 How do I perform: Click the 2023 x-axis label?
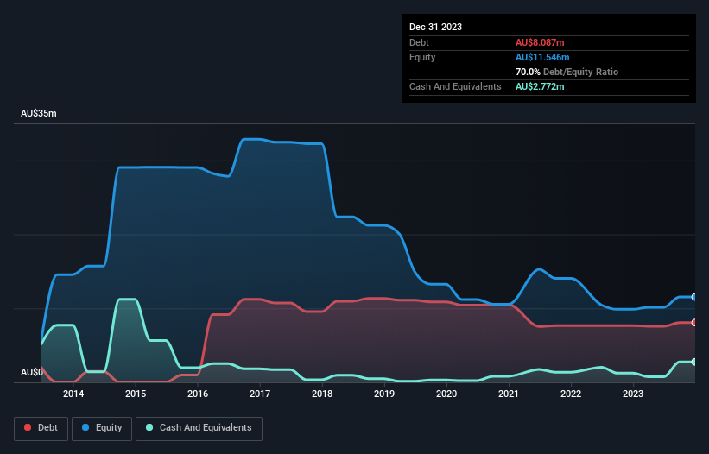633,394
